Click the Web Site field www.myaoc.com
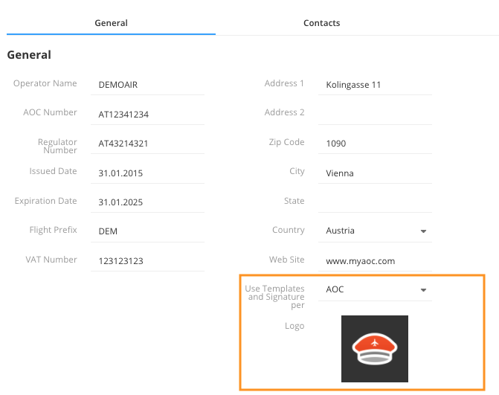 375,261
